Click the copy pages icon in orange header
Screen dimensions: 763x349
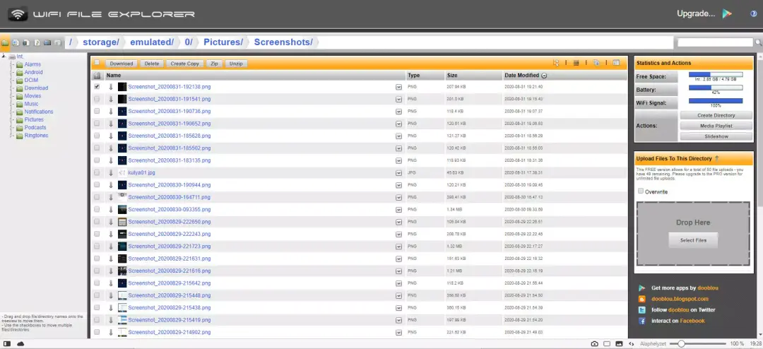click(596, 64)
